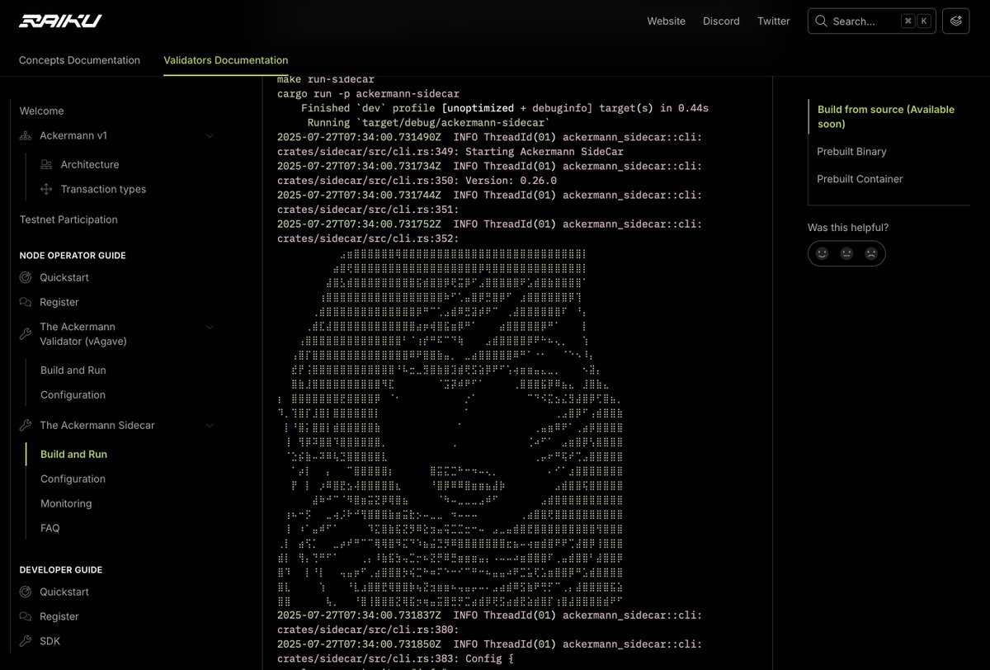Collapse The Ackermann Validator (vAgave) chevron

[x=210, y=327]
